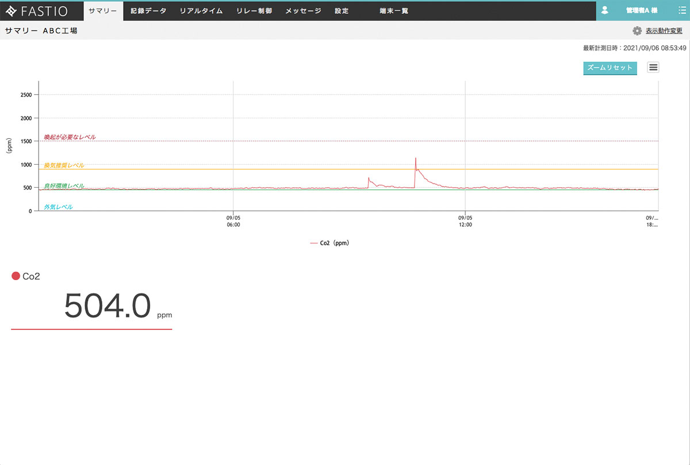Click the Co2 spike peak on the chart

click(415, 158)
